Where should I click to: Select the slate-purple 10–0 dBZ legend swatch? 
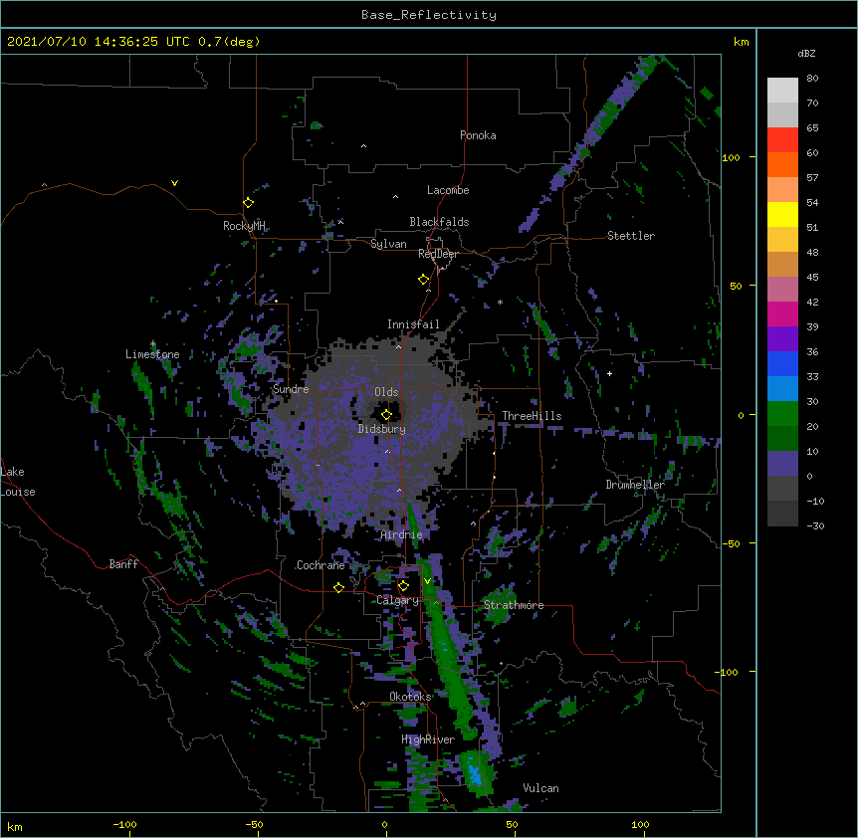(782, 464)
